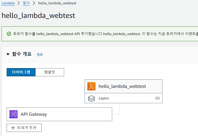Click the Layers count (0)

[x=157, y=98]
